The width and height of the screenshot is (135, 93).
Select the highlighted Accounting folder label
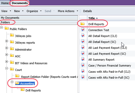(27, 83)
